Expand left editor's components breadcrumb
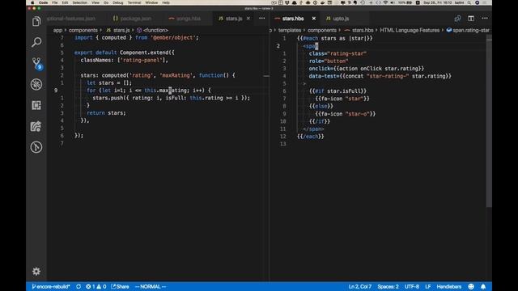 coord(83,30)
